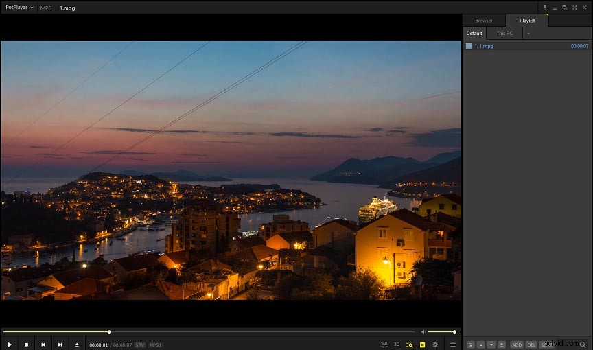Click the ADD button in playlist

coord(517,345)
